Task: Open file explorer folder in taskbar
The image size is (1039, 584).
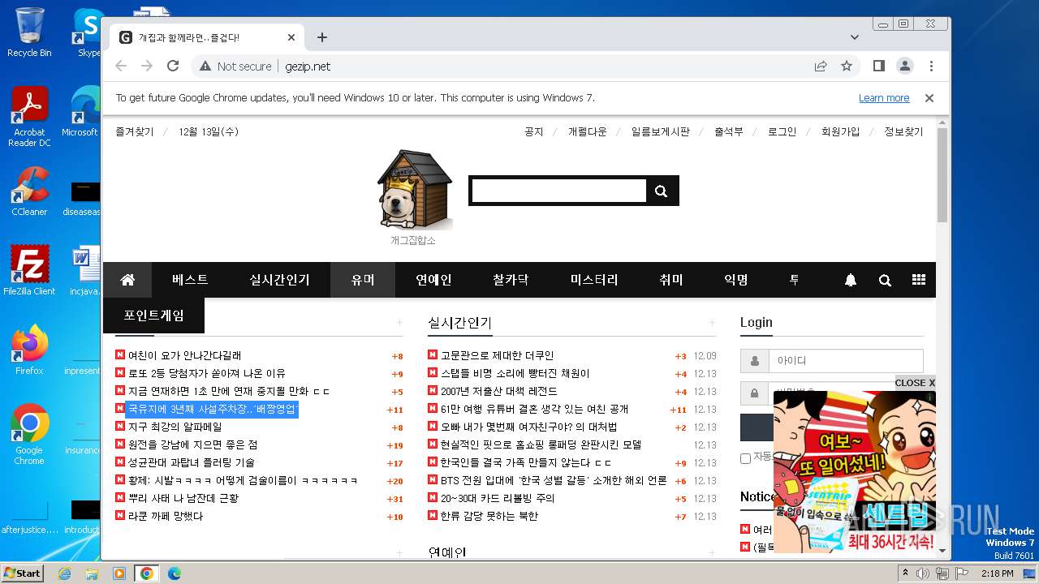Action: tap(92, 573)
